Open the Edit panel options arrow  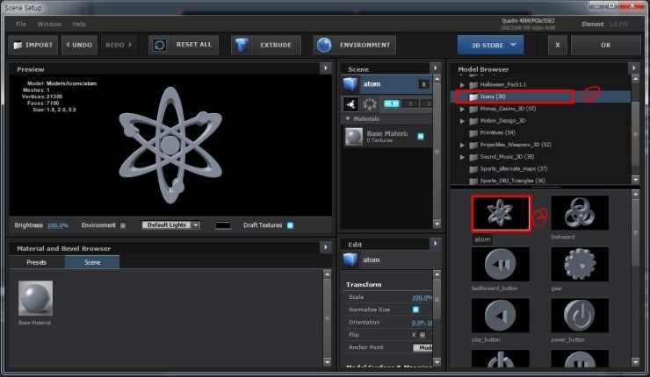click(x=436, y=244)
